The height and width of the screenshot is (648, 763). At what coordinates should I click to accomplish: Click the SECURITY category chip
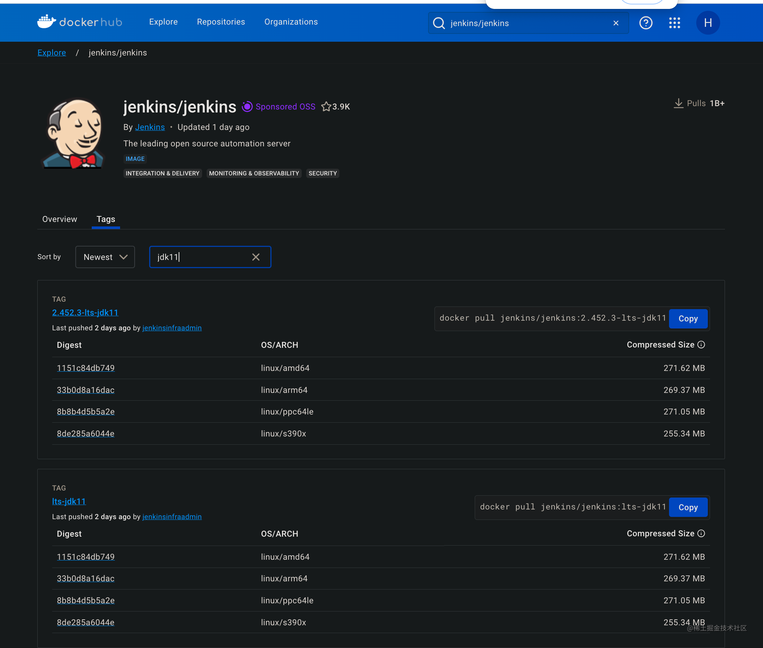(323, 173)
